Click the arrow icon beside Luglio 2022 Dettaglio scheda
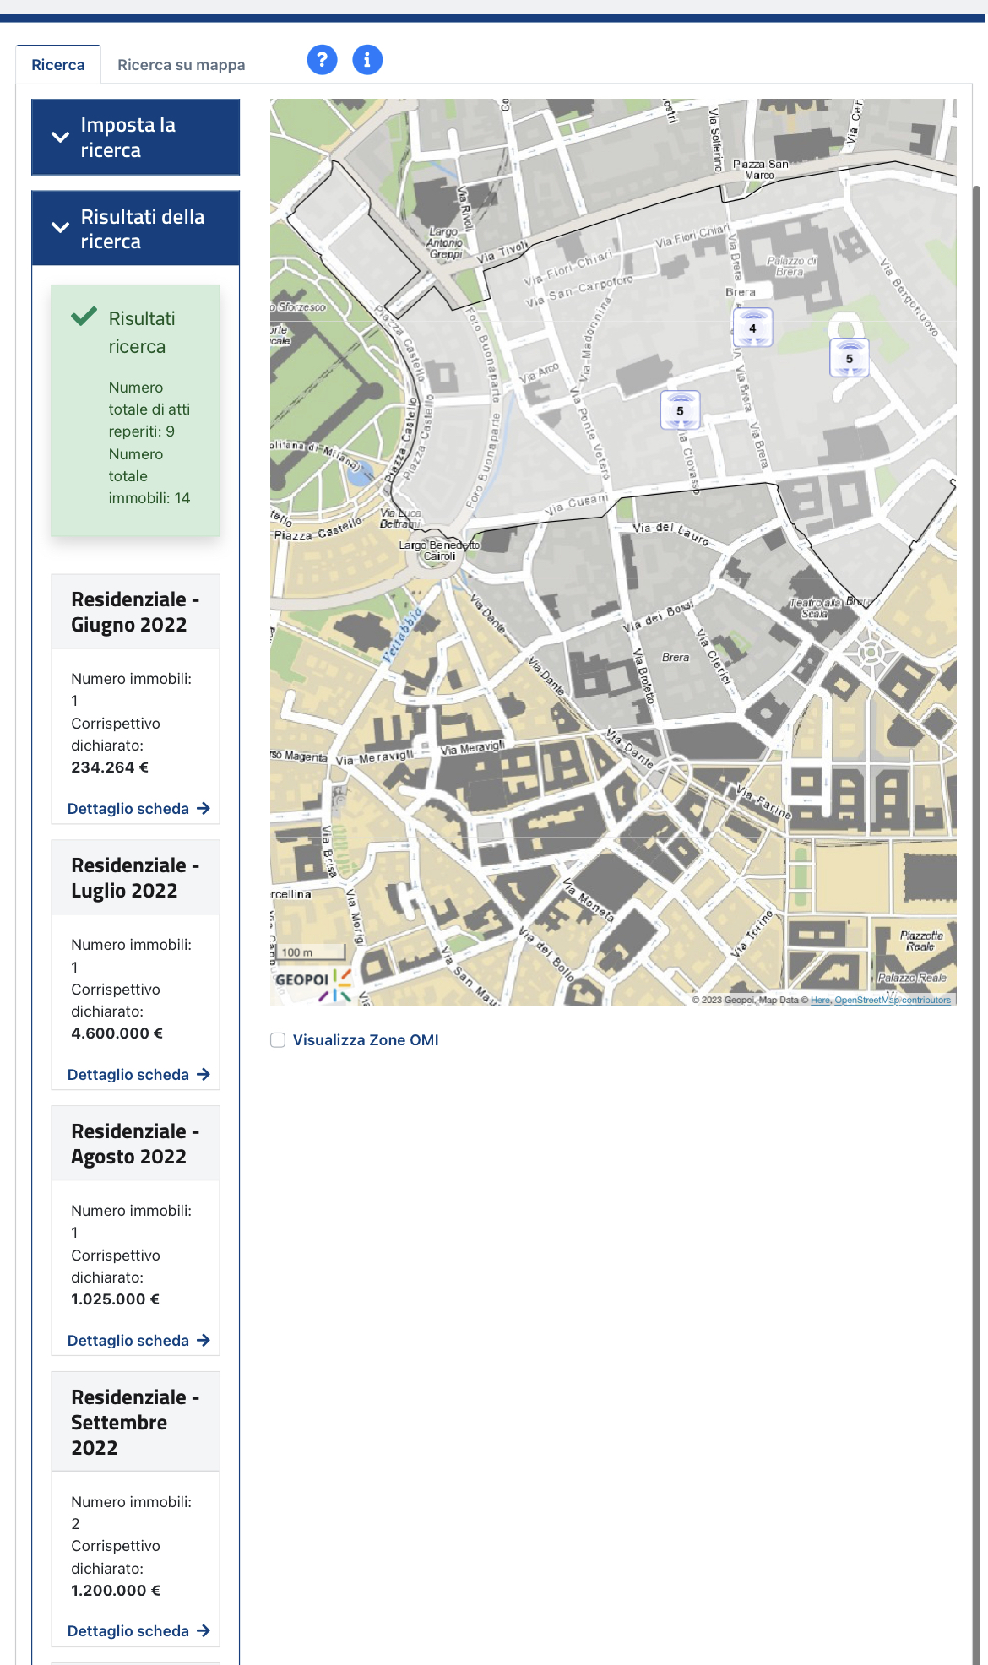Viewport: 988px width, 1665px height. click(x=204, y=1075)
